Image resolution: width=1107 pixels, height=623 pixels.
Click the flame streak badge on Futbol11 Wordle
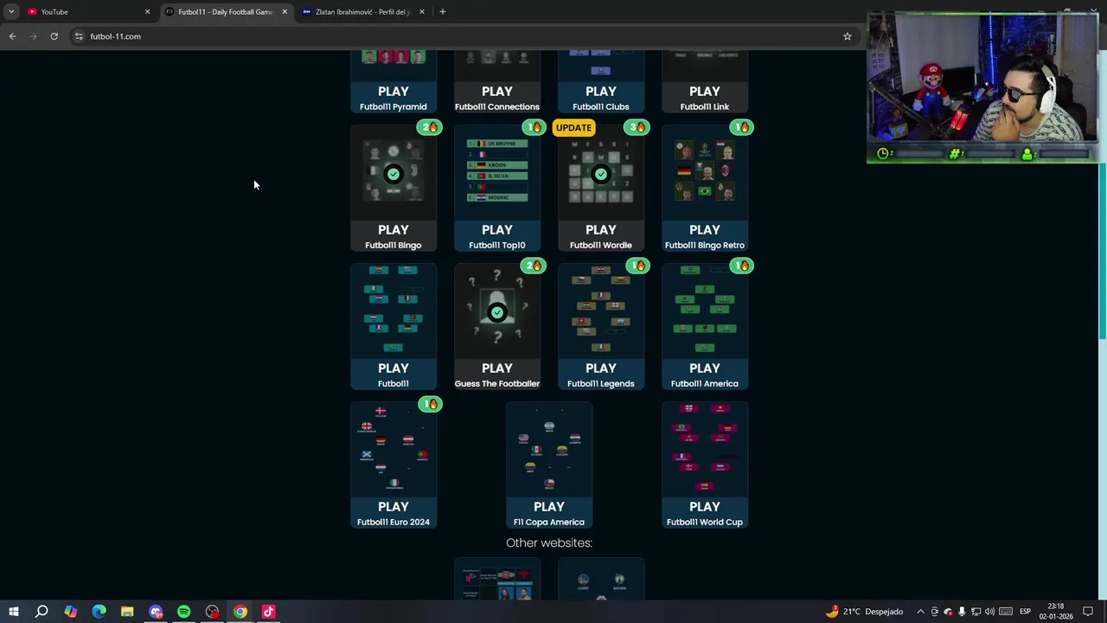pyautogui.click(x=637, y=127)
